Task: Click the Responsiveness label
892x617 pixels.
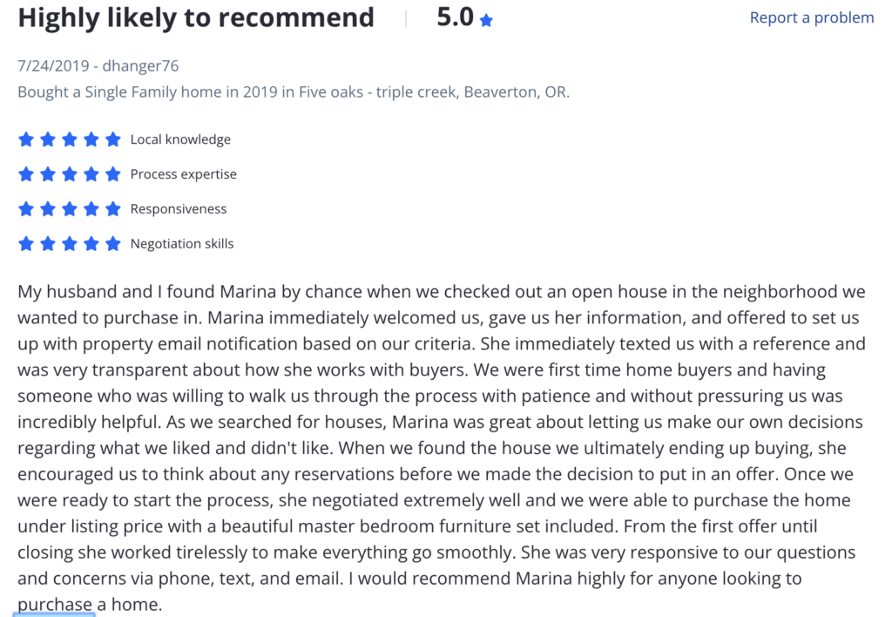Action: coord(178,209)
